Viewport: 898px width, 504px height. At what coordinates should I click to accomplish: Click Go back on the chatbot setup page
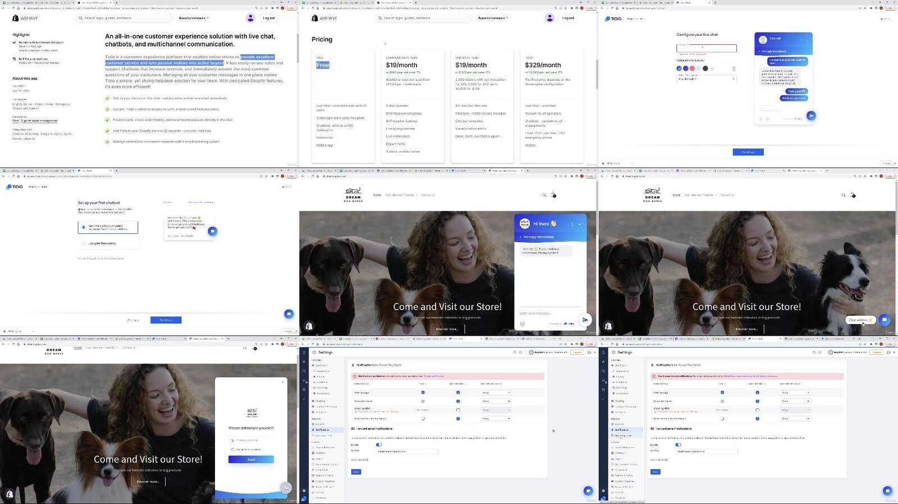click(133, 320)
